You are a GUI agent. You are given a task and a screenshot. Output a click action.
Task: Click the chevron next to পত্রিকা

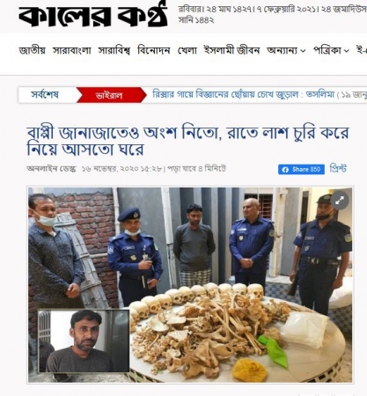(x=346, y=51)
